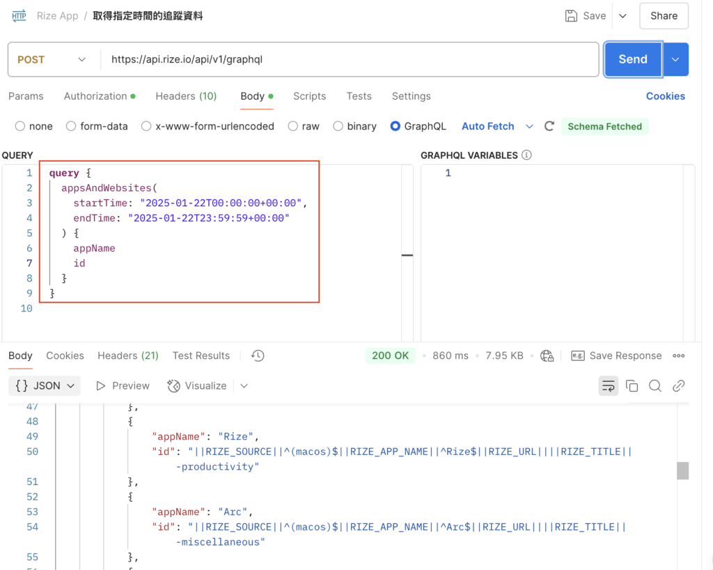Click the GraphQL Variables info icon
This screenshot has height=570, width=713.
pos(526,155)
